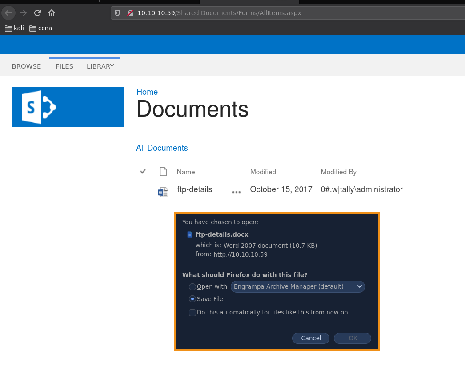The width and height of the screenshot is (465, 379).
Task: Click the insecure connection padlock icon
Action: [130, 13]
